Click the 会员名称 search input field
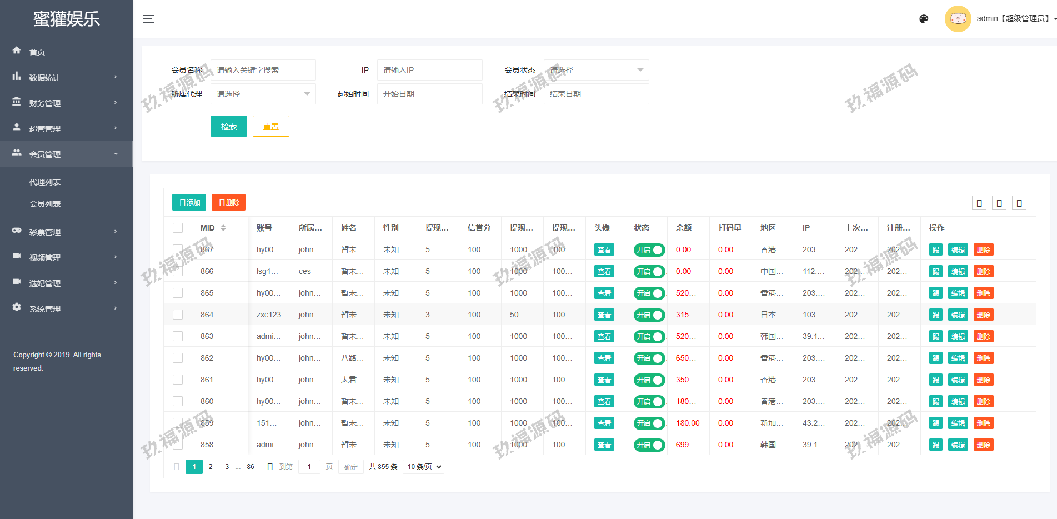1057x519 pixels. [263, 70]
